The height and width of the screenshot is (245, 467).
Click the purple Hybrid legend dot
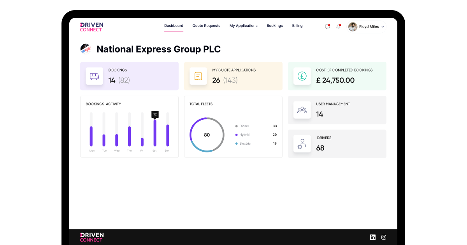[237, 135]
